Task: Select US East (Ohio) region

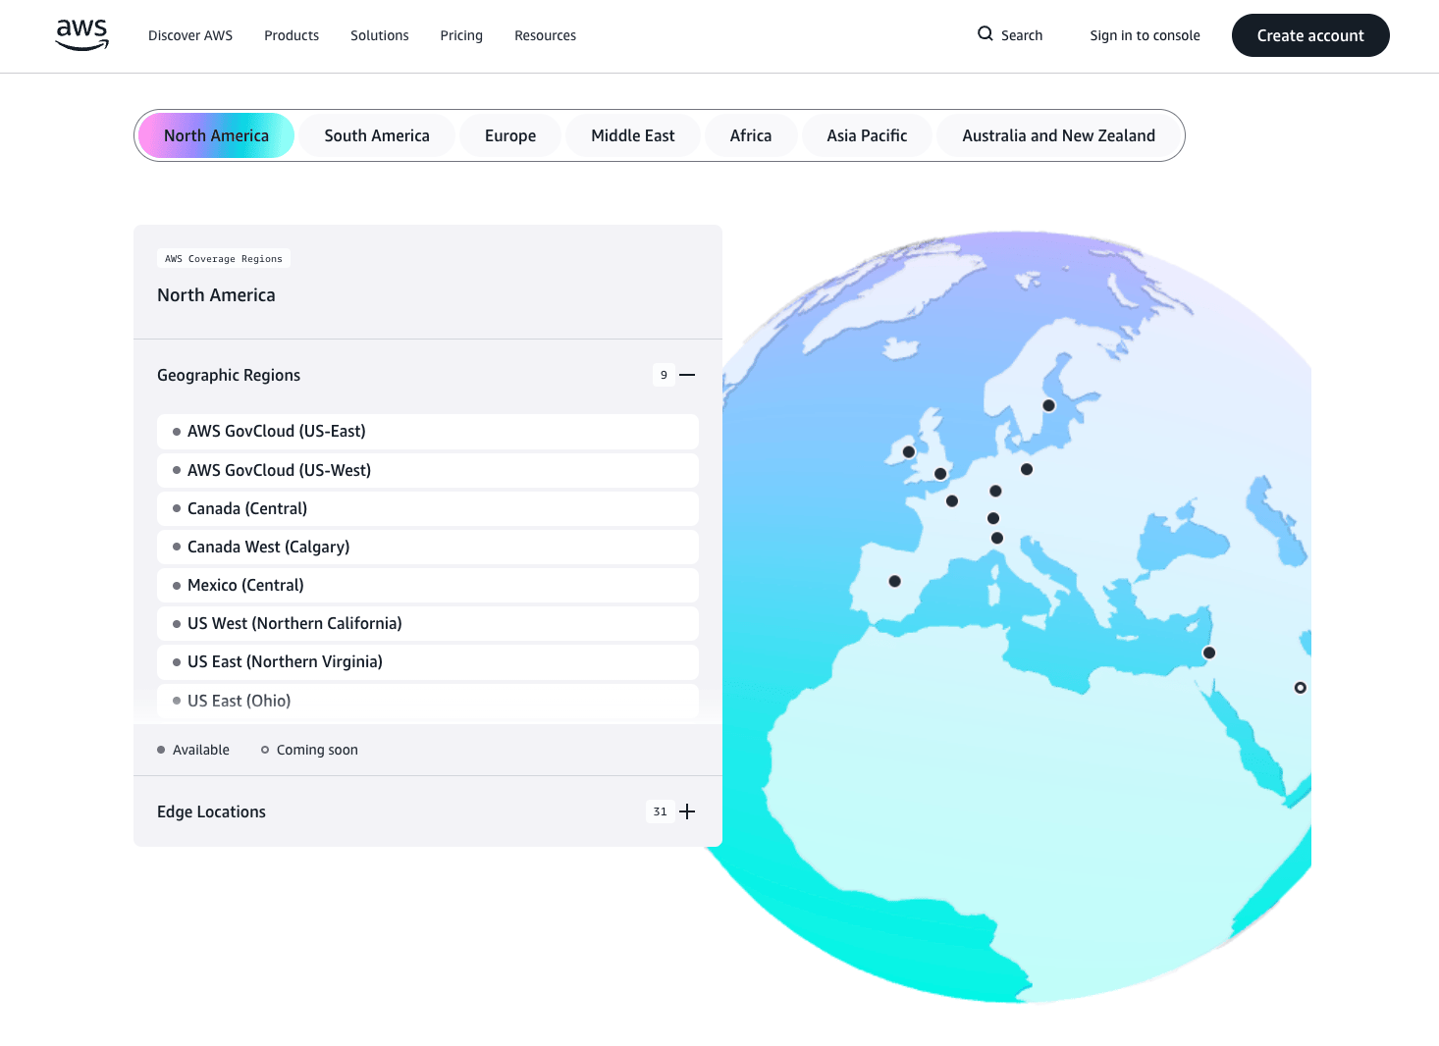Action: pyautogui.click(x=428, y=701)
